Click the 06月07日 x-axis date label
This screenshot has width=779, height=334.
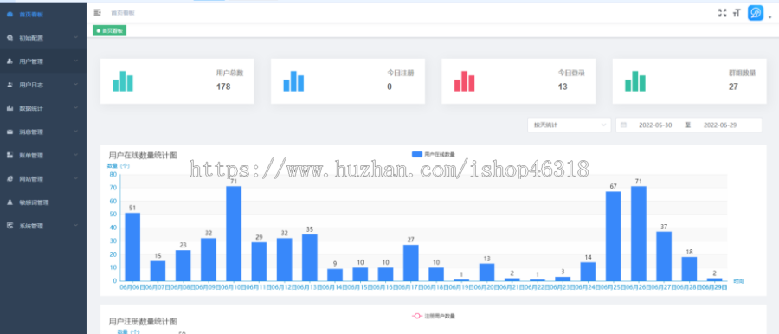pos(158,287)
